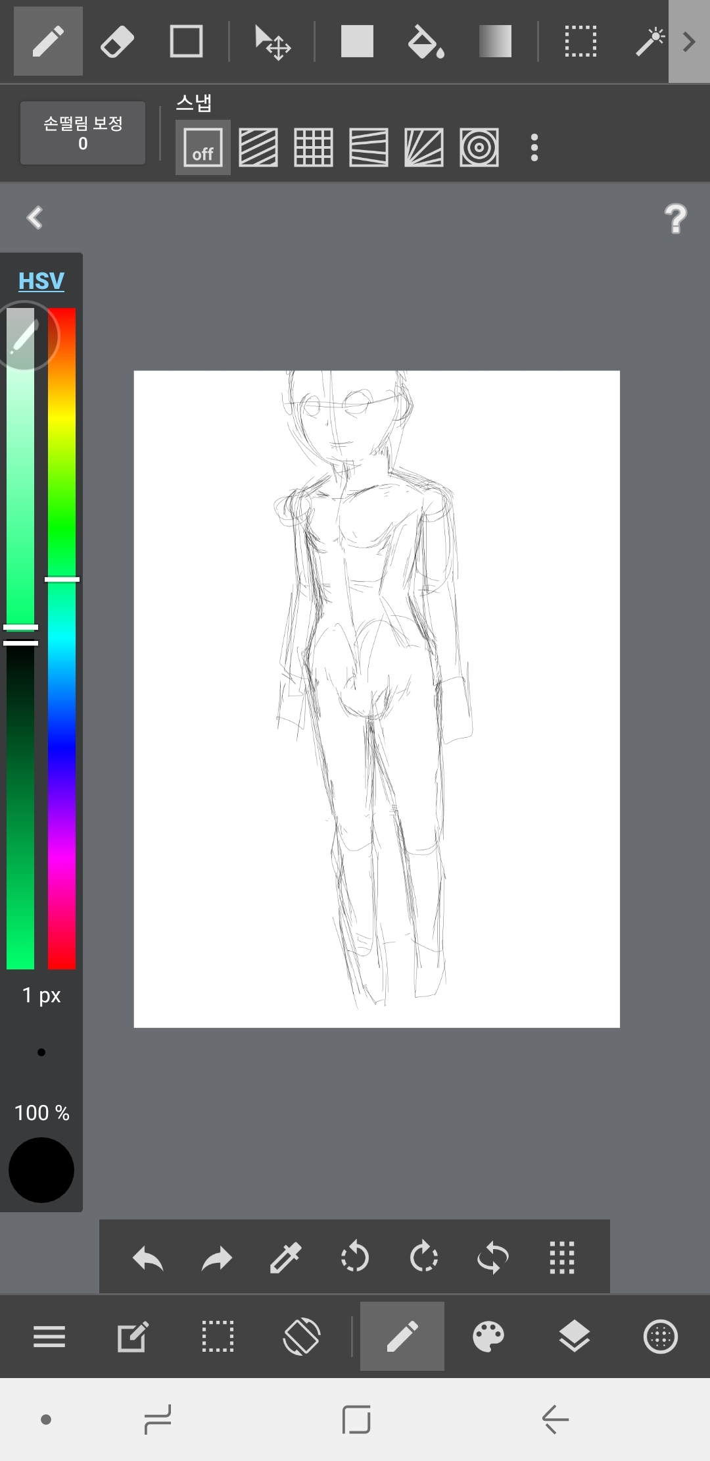Open Android recent apps button
Screen dimensions: 710x1461
158,1420
